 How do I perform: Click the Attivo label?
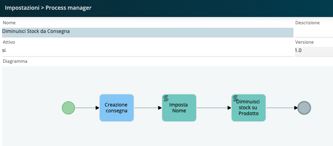pos(9,42)
